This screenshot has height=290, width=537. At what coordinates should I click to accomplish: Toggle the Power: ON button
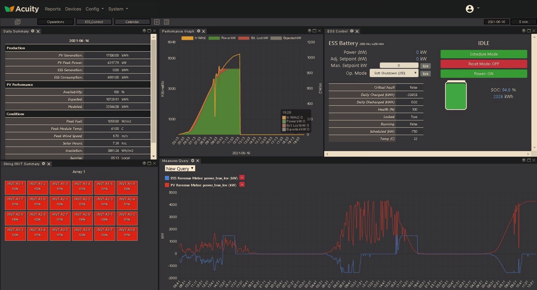[x=484, y=74]
